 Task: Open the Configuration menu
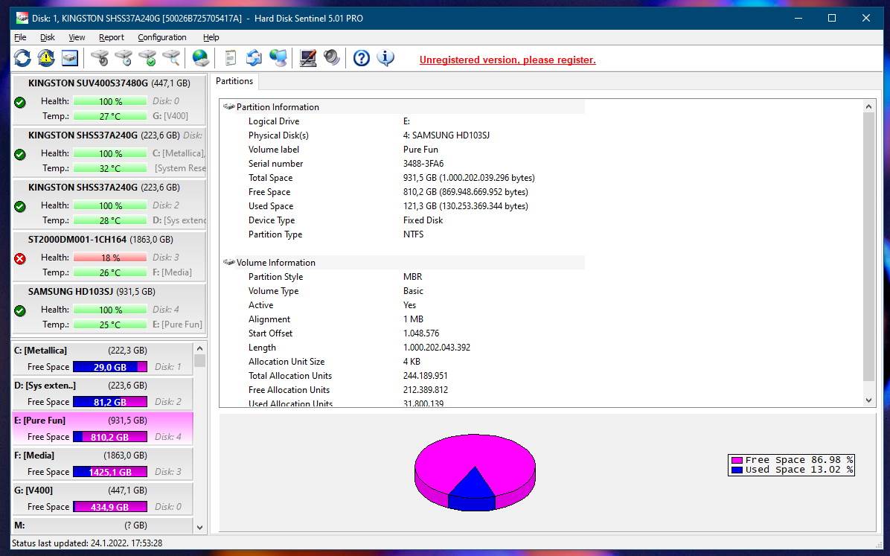[161, 37]
